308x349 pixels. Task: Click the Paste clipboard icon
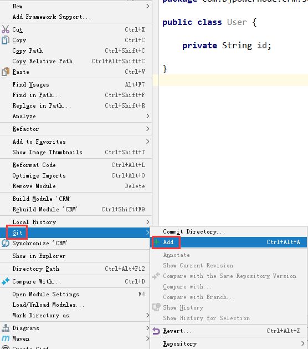tap(6, 72)
